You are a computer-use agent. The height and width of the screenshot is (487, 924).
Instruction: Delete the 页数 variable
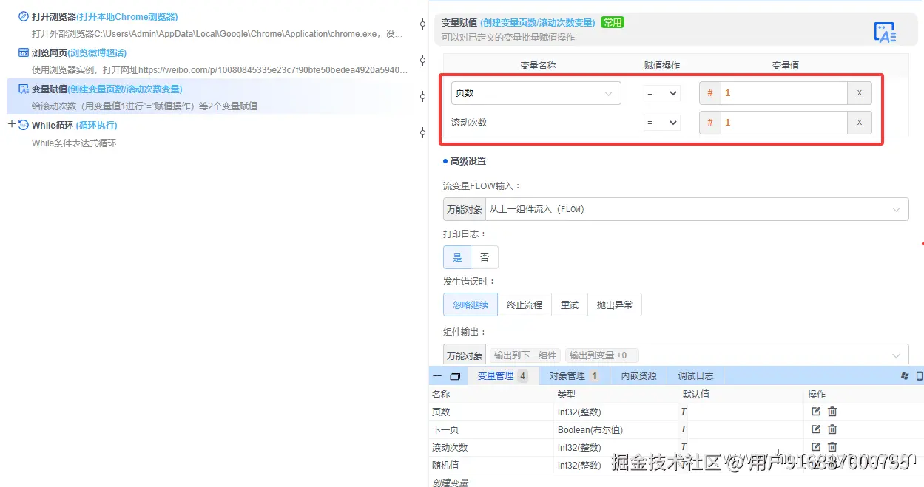pos(832,412)
